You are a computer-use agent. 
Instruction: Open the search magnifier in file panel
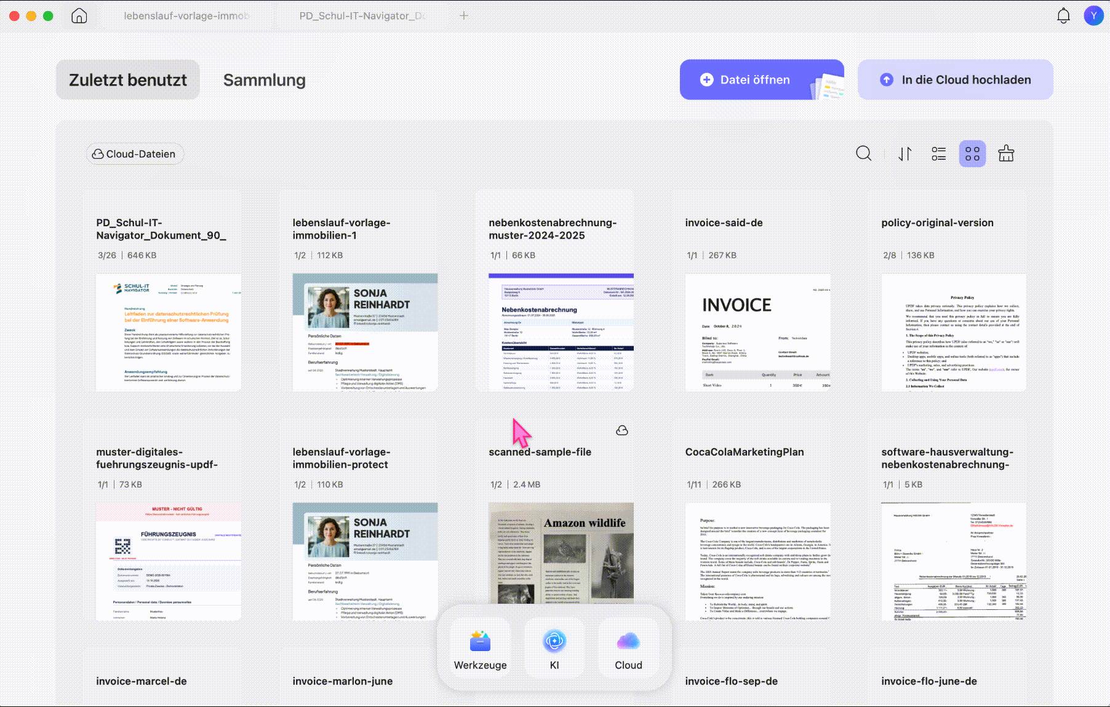[864, 154]
